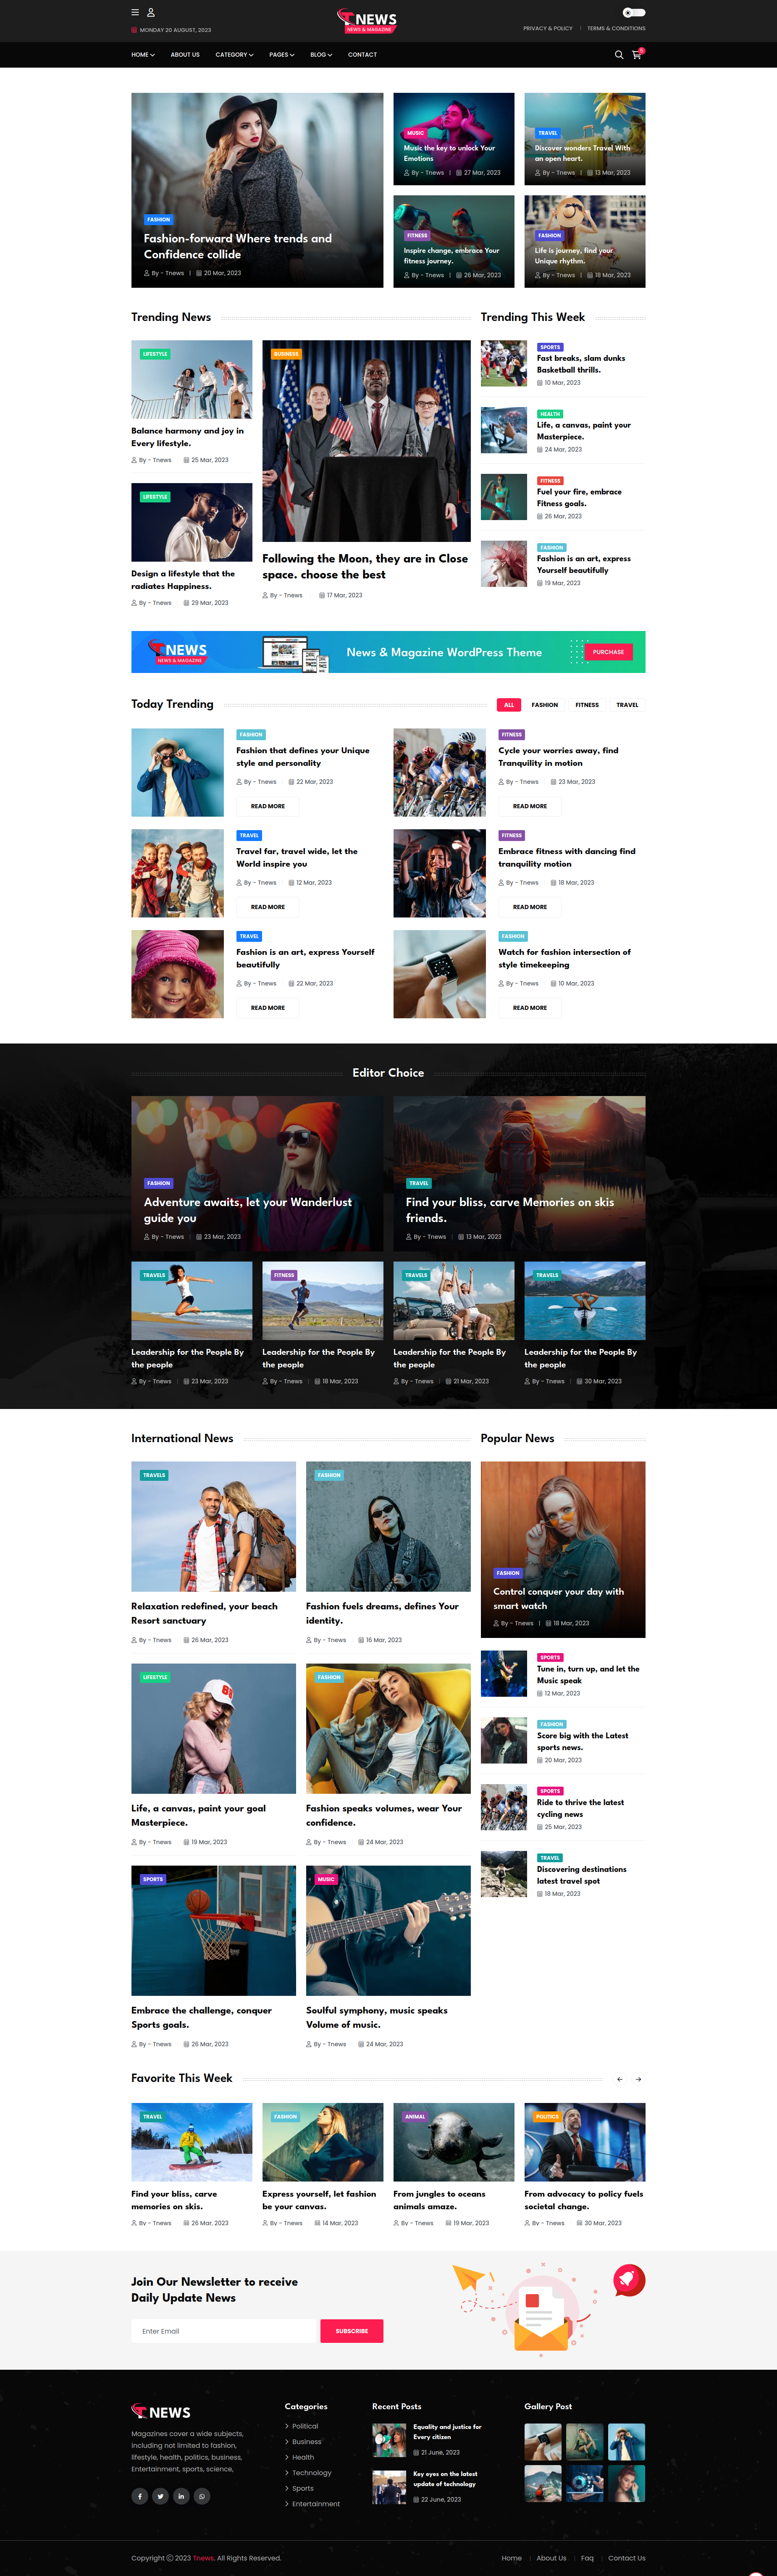Open Control conquer your day popular post

(x=558, y=1598)
